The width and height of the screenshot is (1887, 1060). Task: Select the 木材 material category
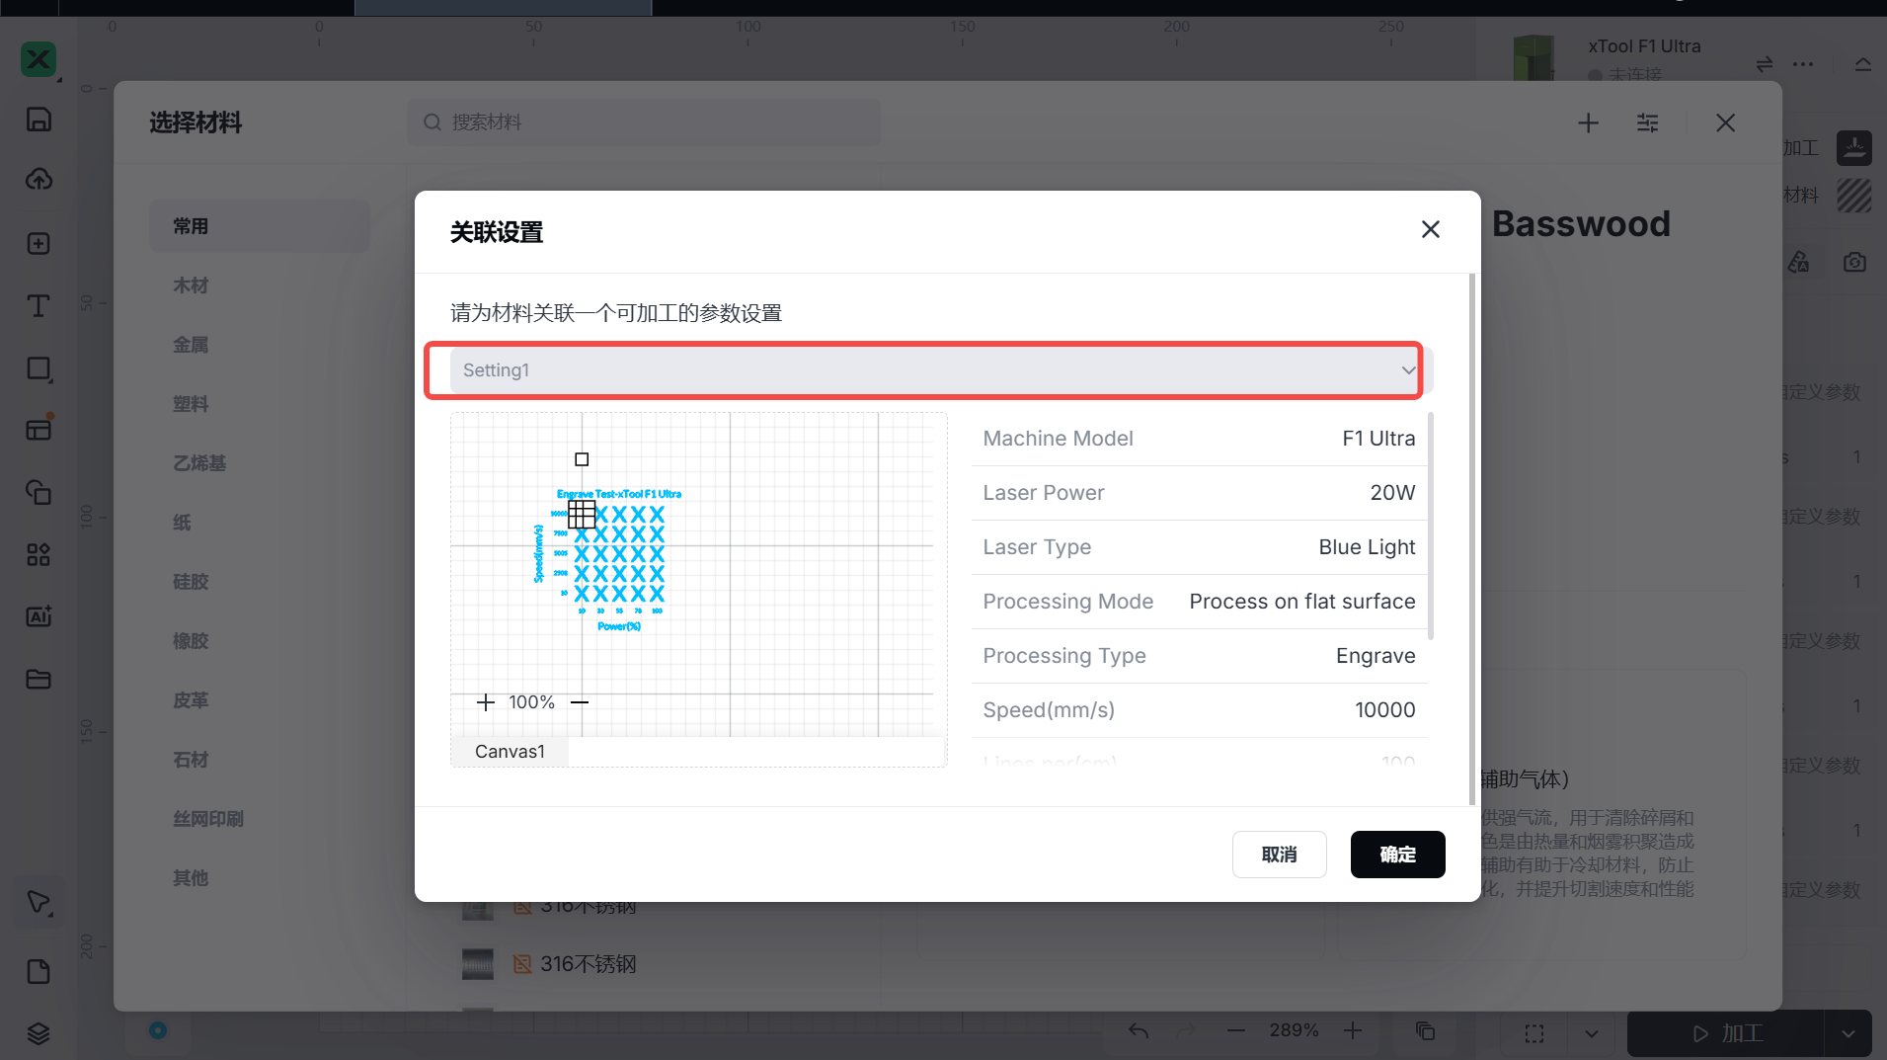pyautogui.click(x=192, y=285)
